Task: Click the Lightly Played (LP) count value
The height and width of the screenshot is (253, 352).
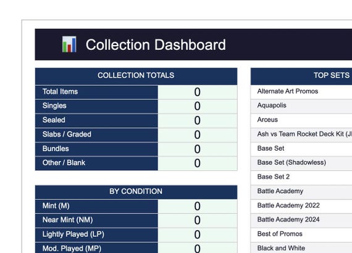Action: [x=198, y=235]
